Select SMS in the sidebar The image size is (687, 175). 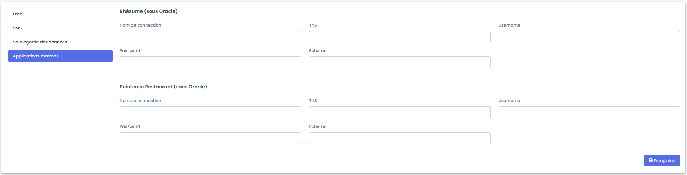(17, 28)
